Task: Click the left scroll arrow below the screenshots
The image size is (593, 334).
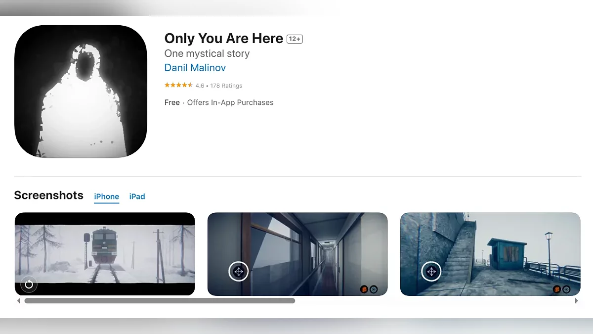Action: click(19, 301)
